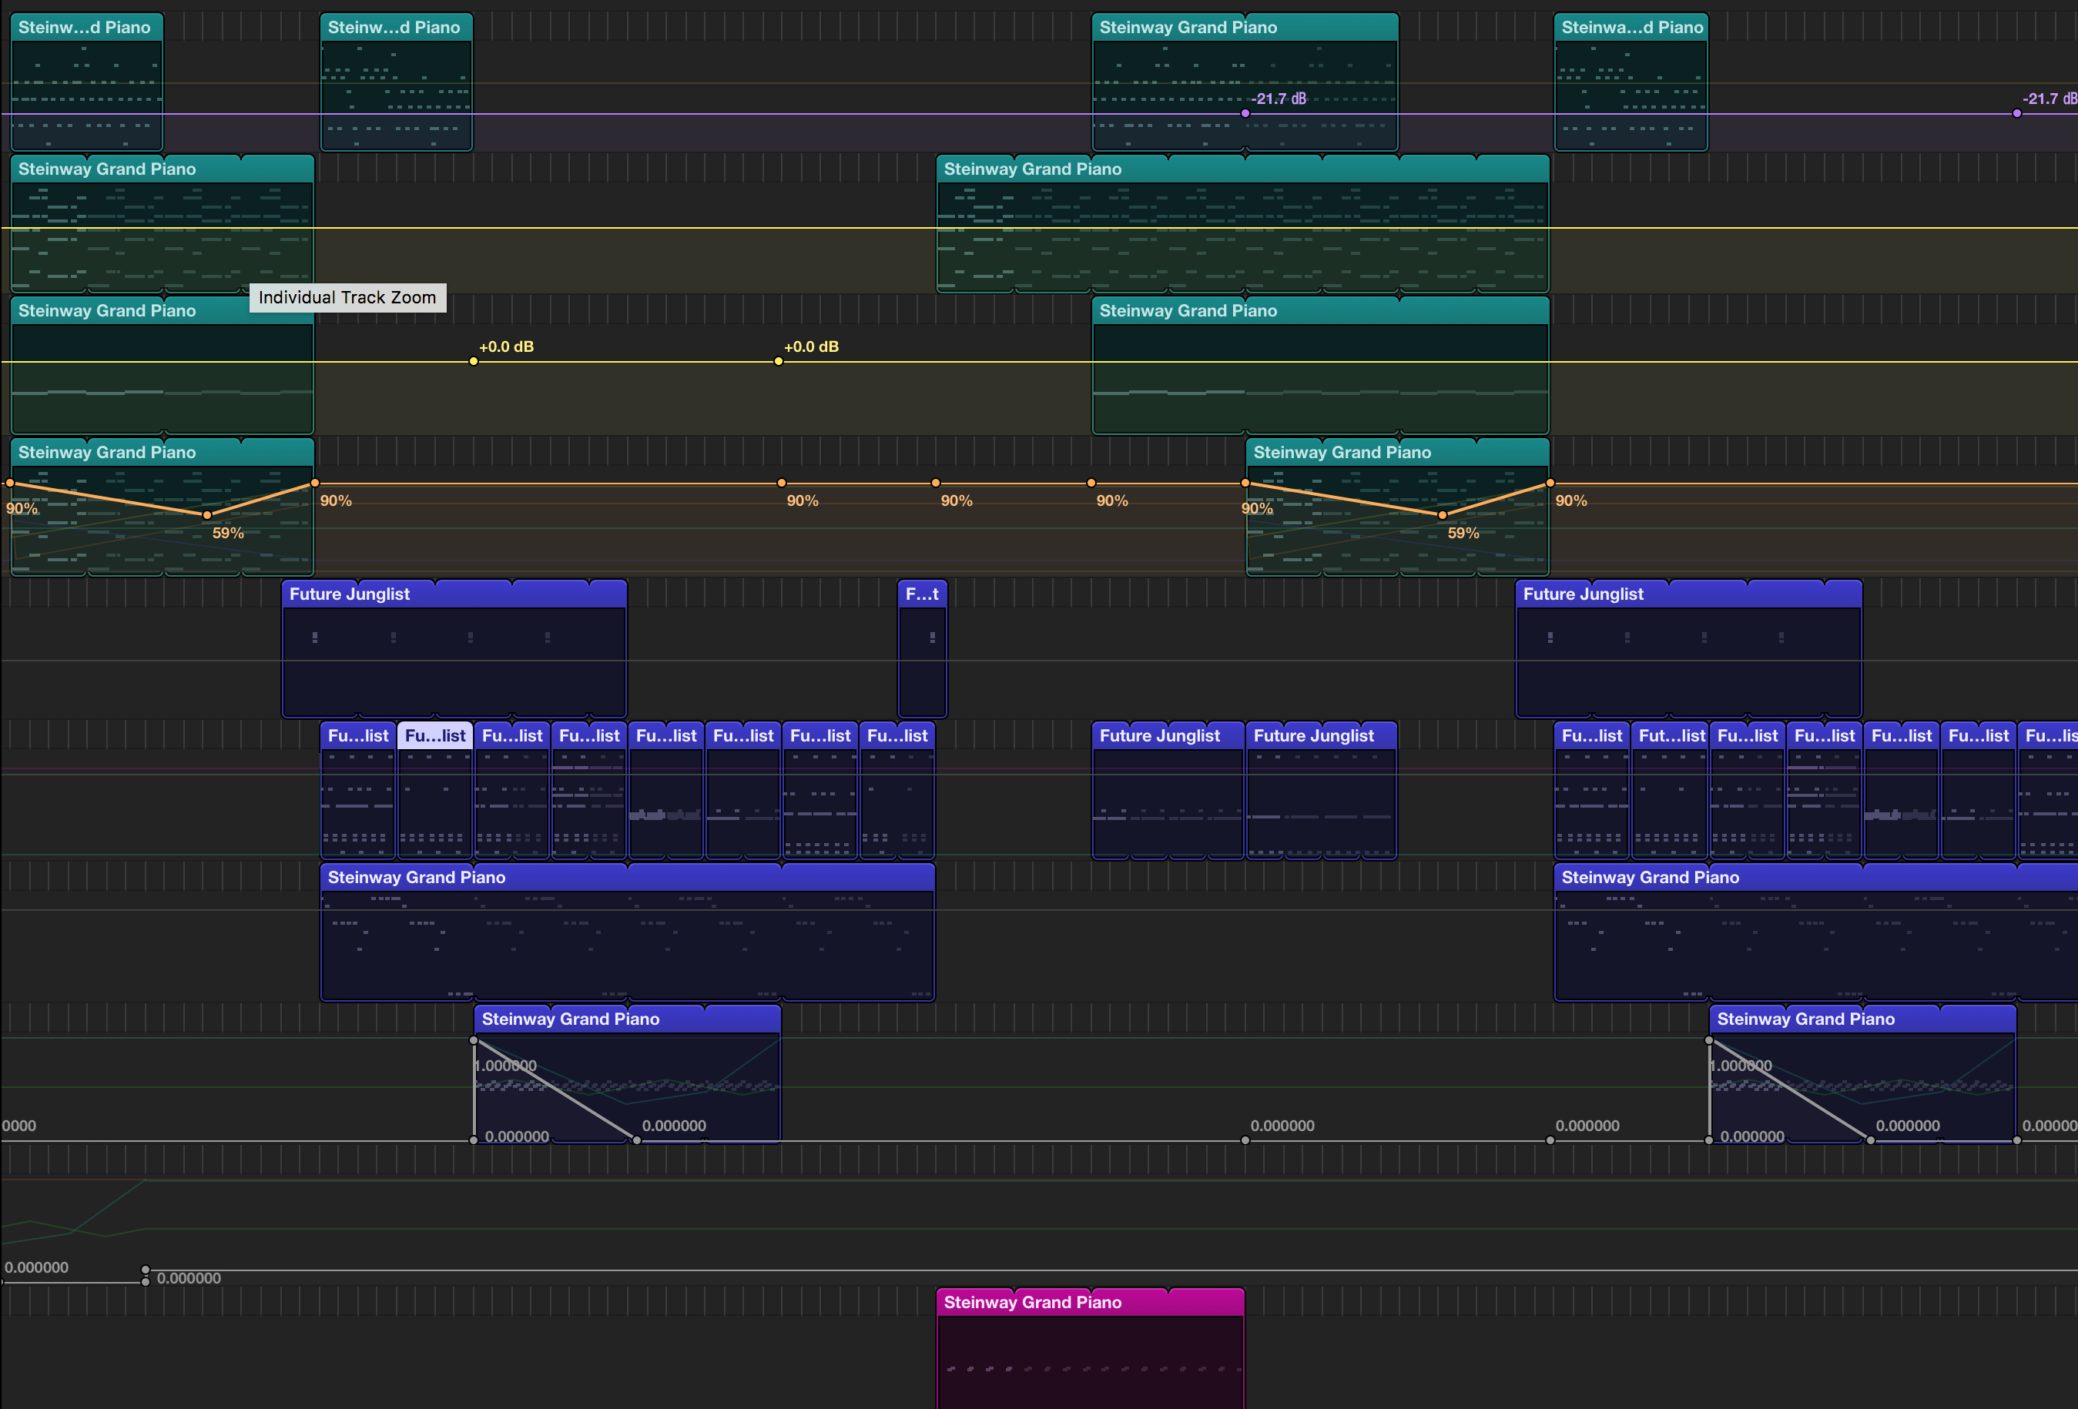Click the 1.000000 automation point
Screen dimensions: 2078x1409
(474, 1039)
